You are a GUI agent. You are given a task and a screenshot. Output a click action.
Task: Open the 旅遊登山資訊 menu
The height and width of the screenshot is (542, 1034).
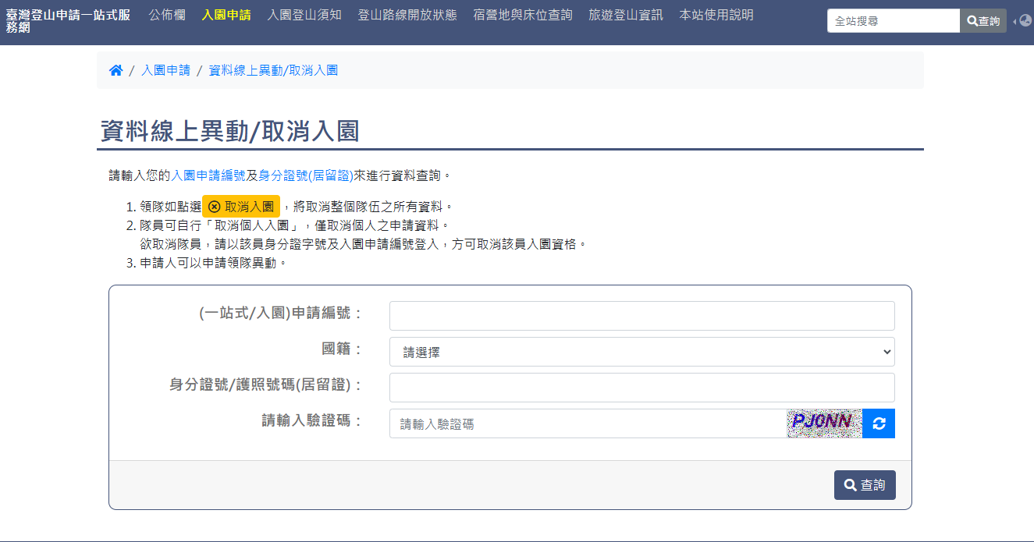coord(626,15)
